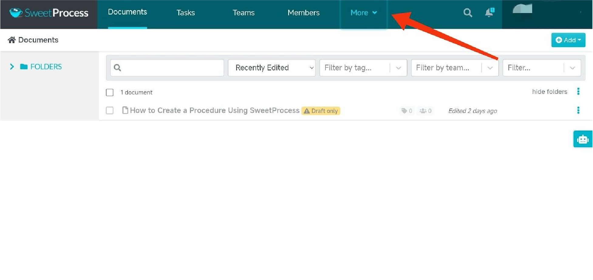Focus the document search input field
593x280 pixels.
click(x=167, y=68)
